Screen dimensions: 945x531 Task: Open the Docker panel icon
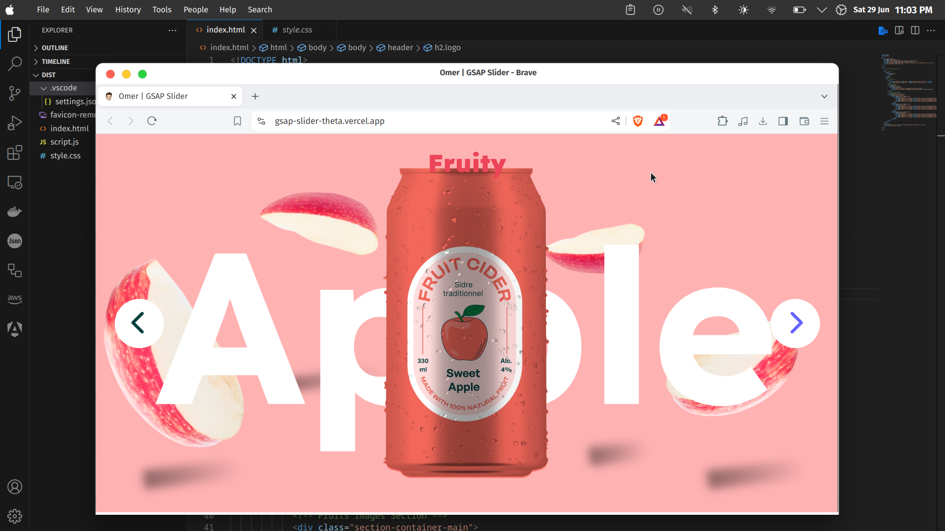pyautogui.click(x=15, y=212)
